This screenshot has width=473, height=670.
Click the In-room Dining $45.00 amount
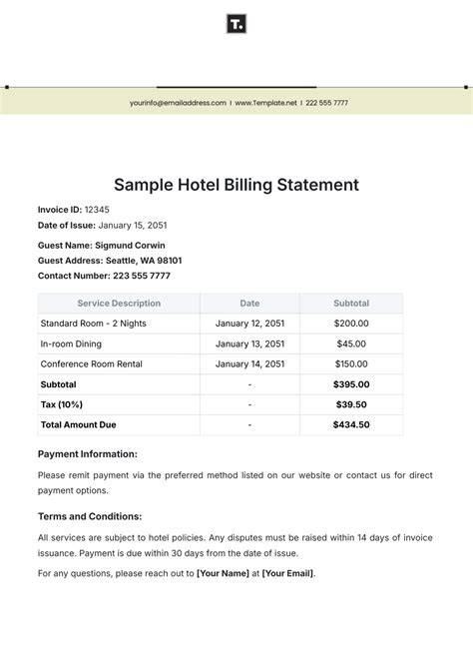(x=351, y=343)
